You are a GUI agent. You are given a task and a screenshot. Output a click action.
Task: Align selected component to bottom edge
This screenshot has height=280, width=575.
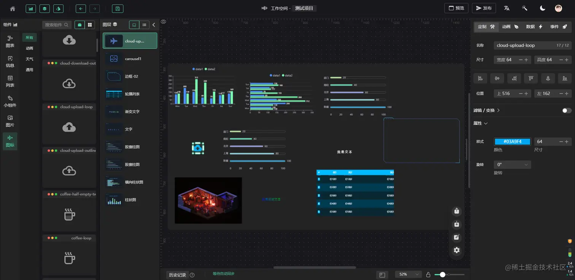point(565,79)
